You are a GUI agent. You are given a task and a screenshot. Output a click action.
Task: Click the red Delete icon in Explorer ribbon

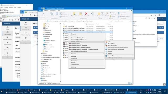(86, 14)
